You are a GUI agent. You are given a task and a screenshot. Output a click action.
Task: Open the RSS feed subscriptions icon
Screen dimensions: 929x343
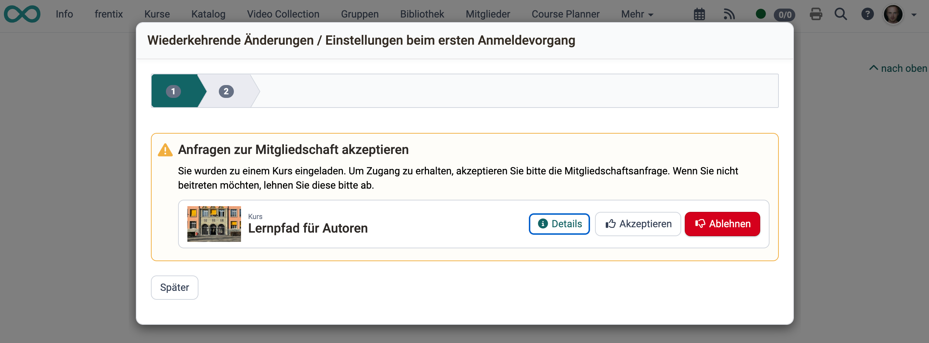[x=729, y=14]
